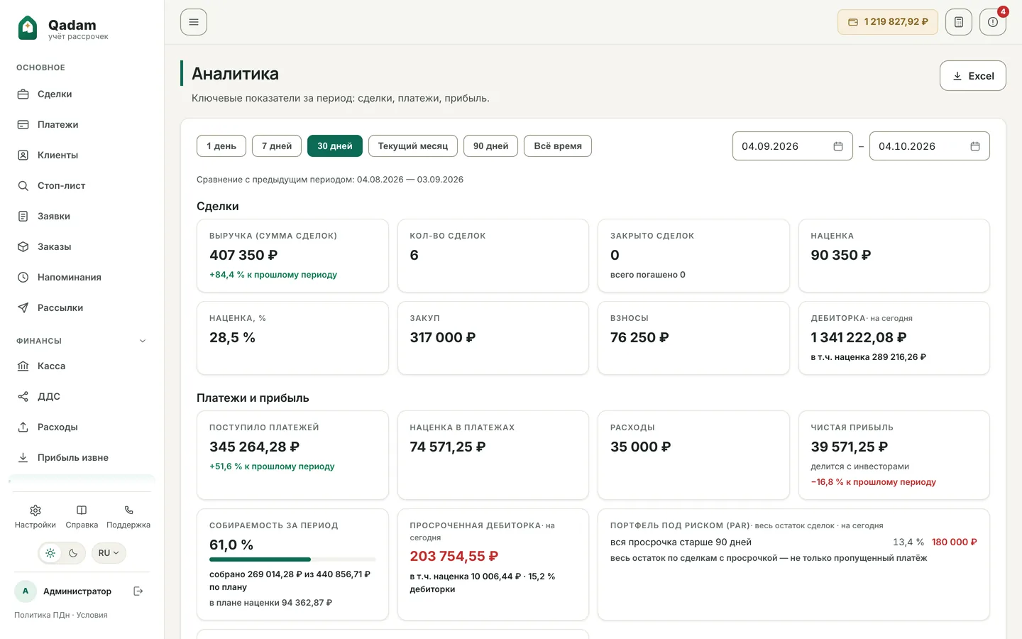Select the 1 день period

221,146
